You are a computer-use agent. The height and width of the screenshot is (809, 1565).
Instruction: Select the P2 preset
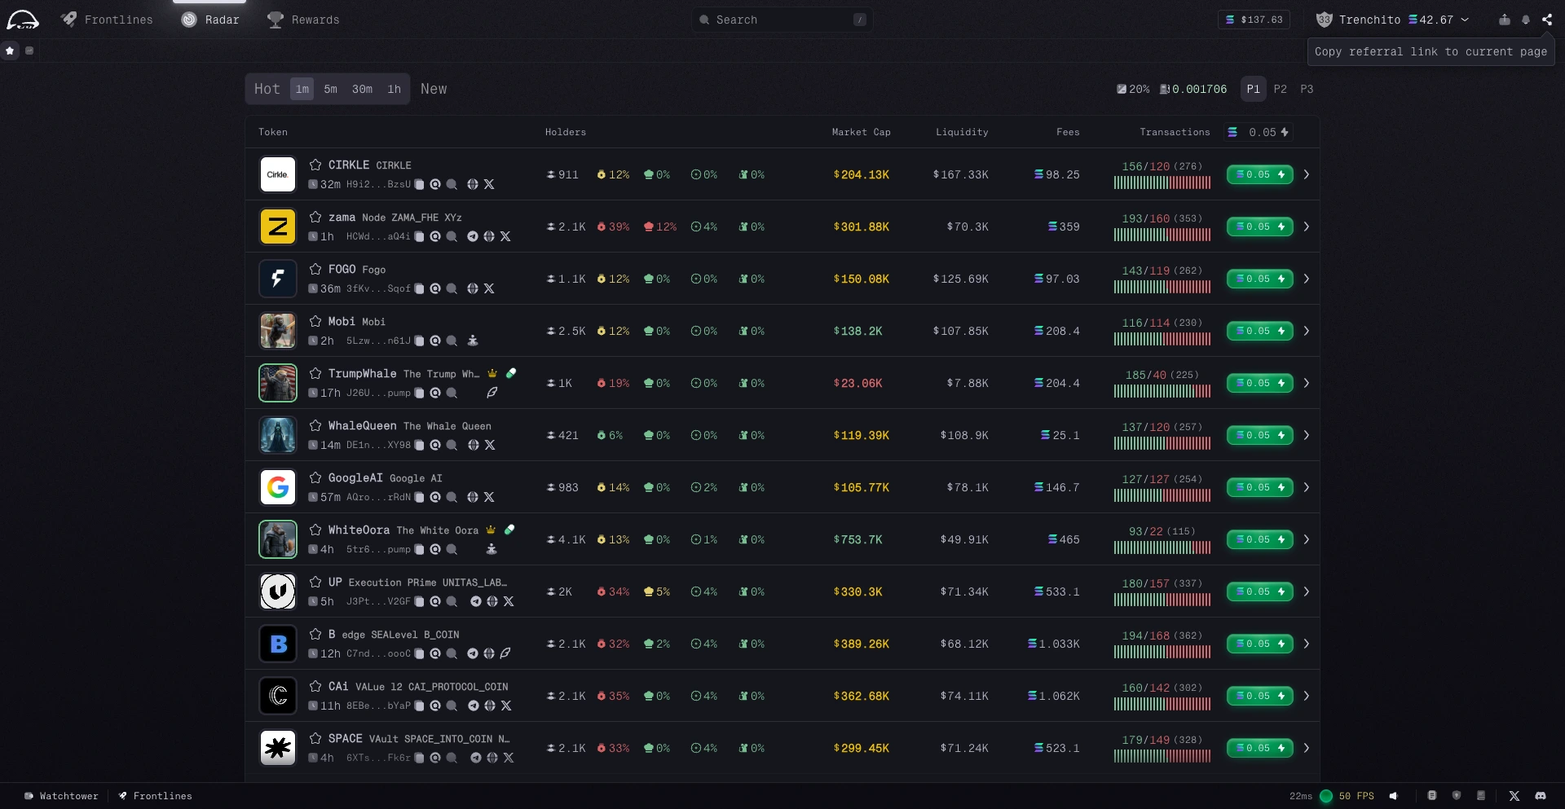pos(1280,89)
